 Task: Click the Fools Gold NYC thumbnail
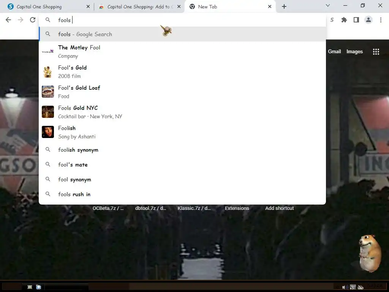click(47, 112)
